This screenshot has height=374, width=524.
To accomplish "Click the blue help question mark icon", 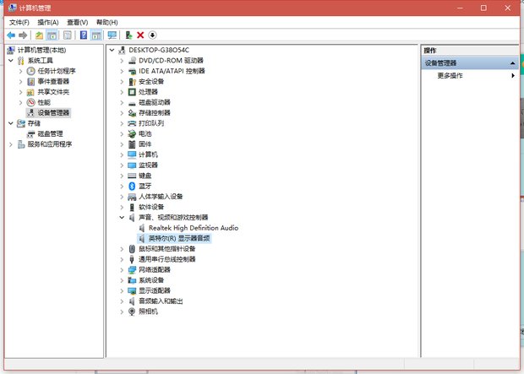I will [84, 35].
